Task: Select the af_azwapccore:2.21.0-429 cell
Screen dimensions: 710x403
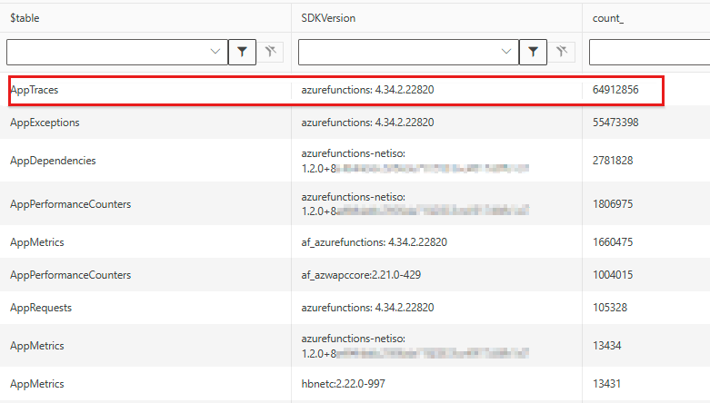Action: (362, 275)
